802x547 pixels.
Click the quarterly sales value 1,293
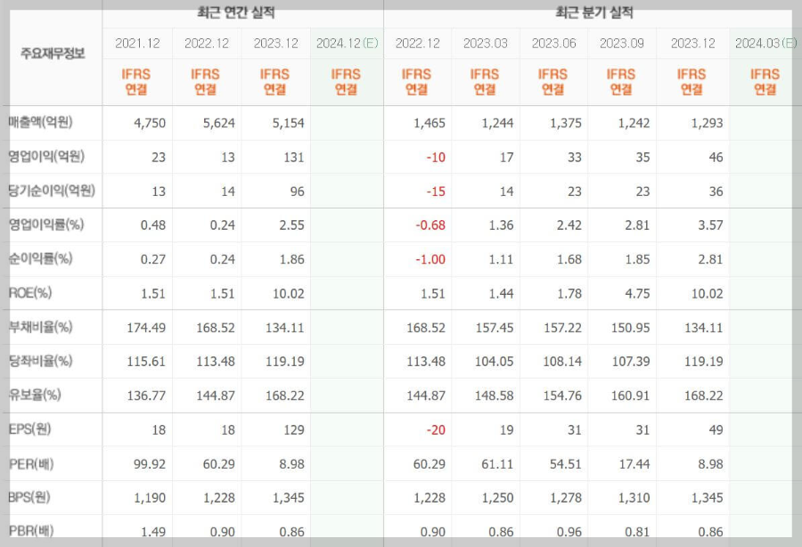(x=707, y=123)
